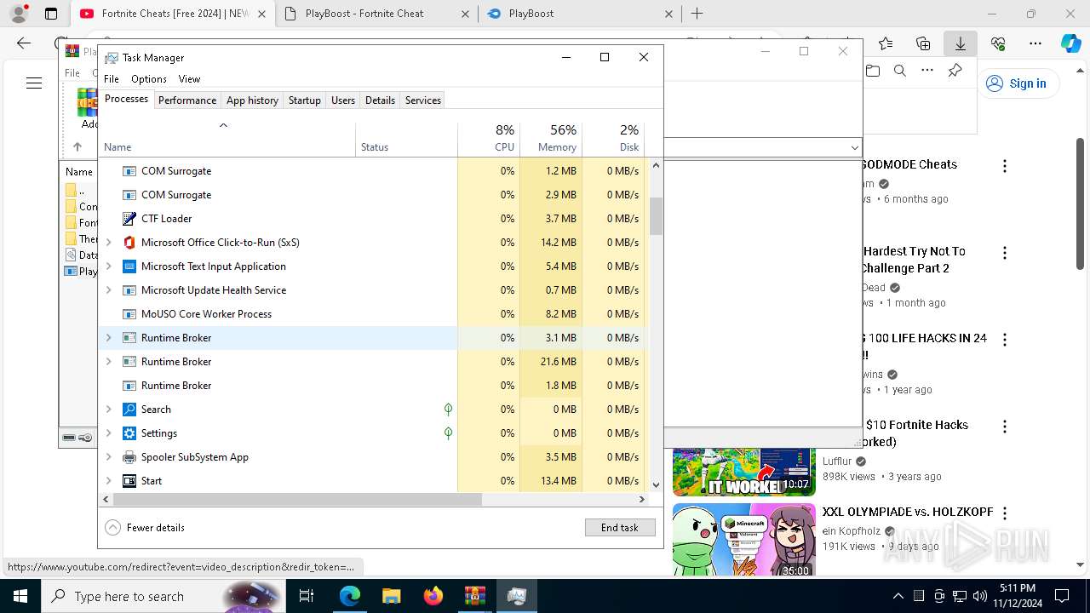
Task: Expand the Settings process group
Action: point(108,433)
